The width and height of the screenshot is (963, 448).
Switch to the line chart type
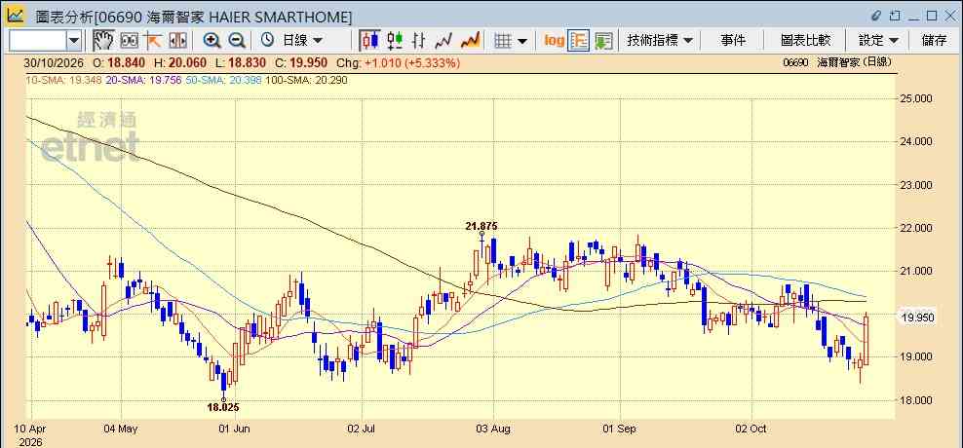(443, 41)
